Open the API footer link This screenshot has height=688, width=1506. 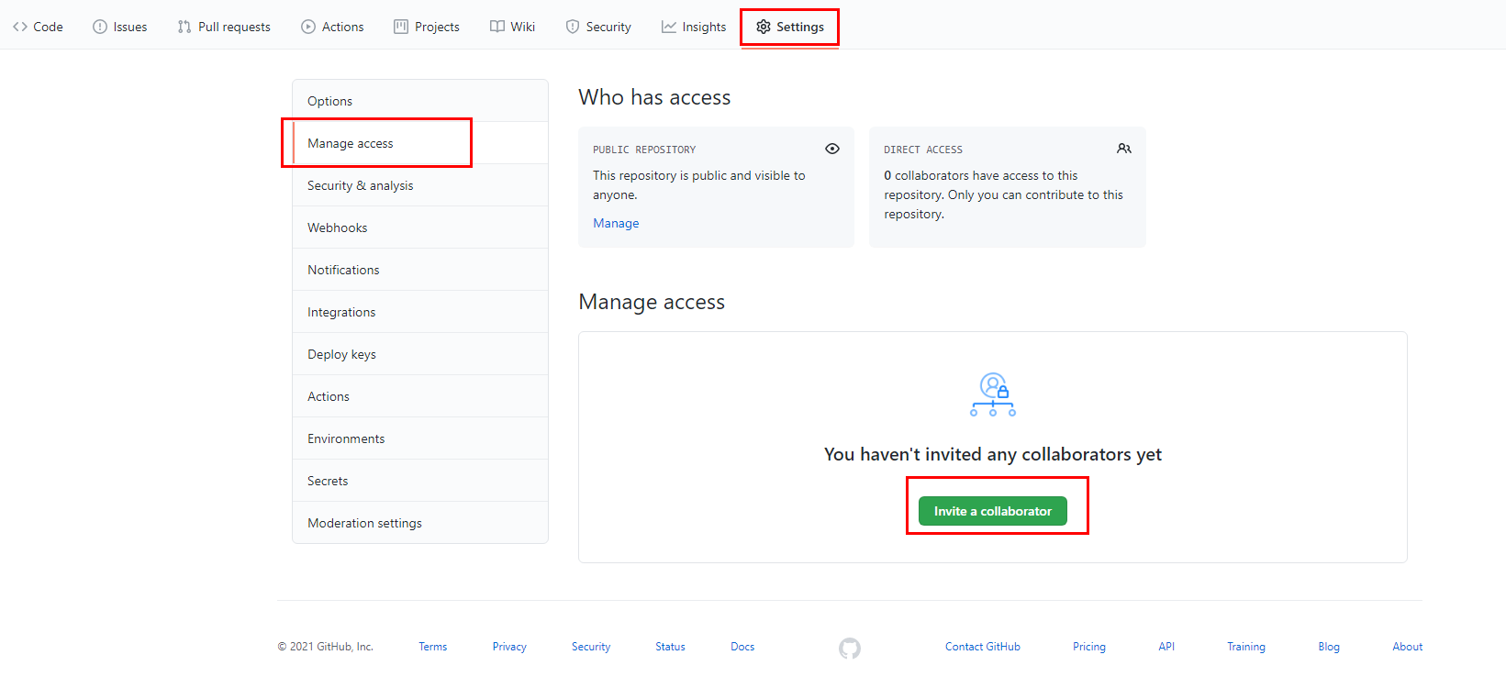[1166, 647]
